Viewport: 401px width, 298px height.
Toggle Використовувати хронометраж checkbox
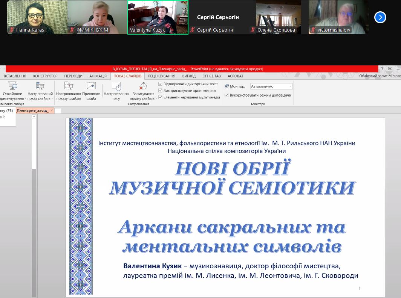click(160, 91)
